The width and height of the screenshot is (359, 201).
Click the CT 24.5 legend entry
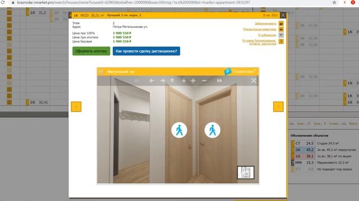click(x=303, y=143)
